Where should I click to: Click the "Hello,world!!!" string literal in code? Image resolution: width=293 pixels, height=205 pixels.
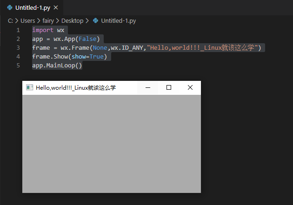(202, 48)
